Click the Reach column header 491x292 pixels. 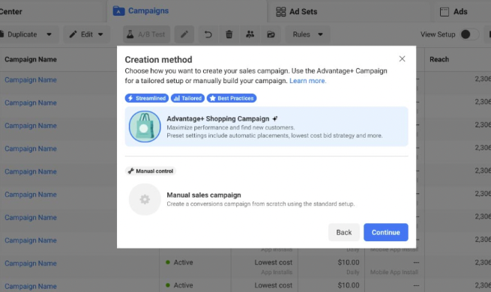(439, 59)
